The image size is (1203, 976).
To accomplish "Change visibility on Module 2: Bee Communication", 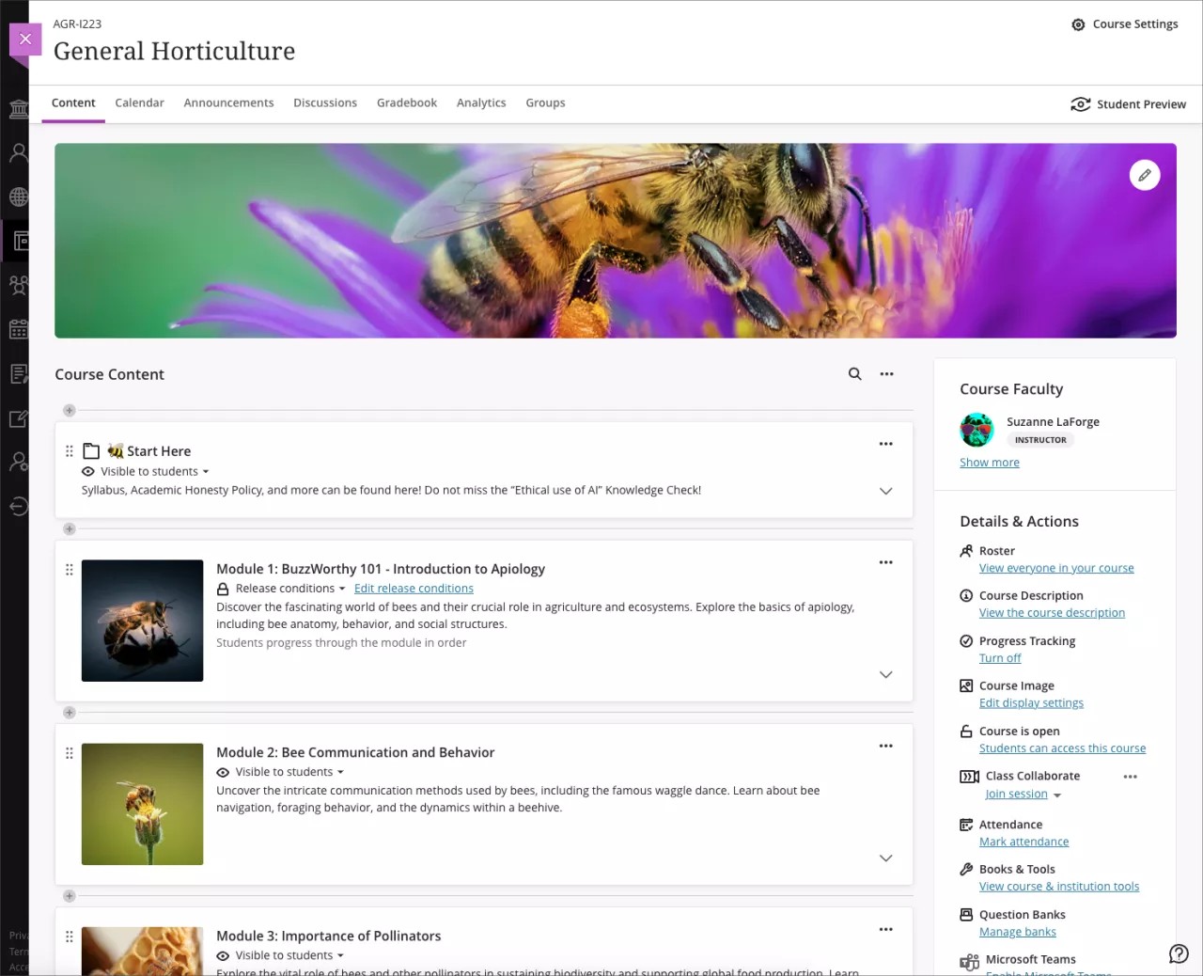I will (x=279, y=771).
